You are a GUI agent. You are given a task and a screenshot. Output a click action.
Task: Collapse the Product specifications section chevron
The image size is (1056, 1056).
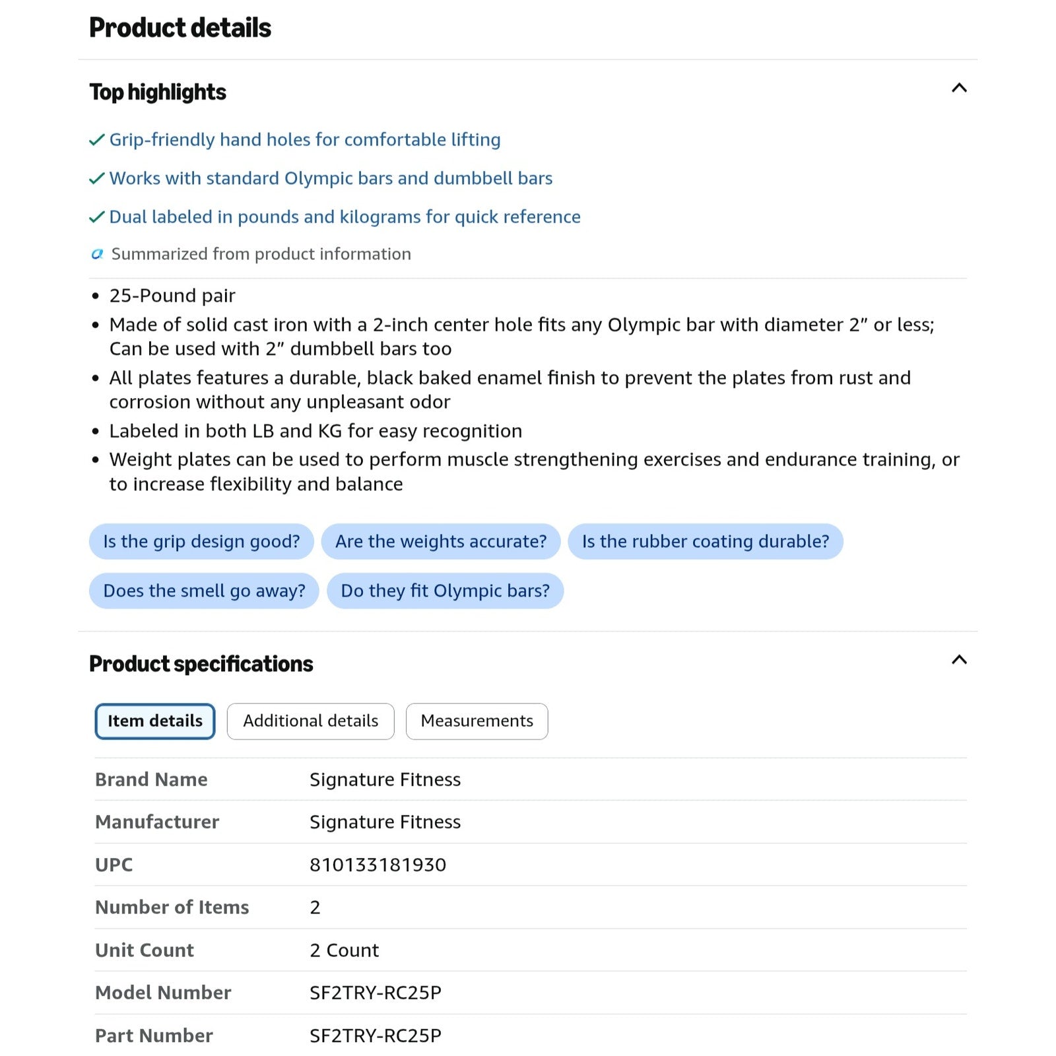959,659
